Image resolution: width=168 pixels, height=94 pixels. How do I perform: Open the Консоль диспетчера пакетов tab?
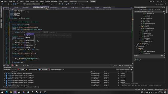click(10, 87)
